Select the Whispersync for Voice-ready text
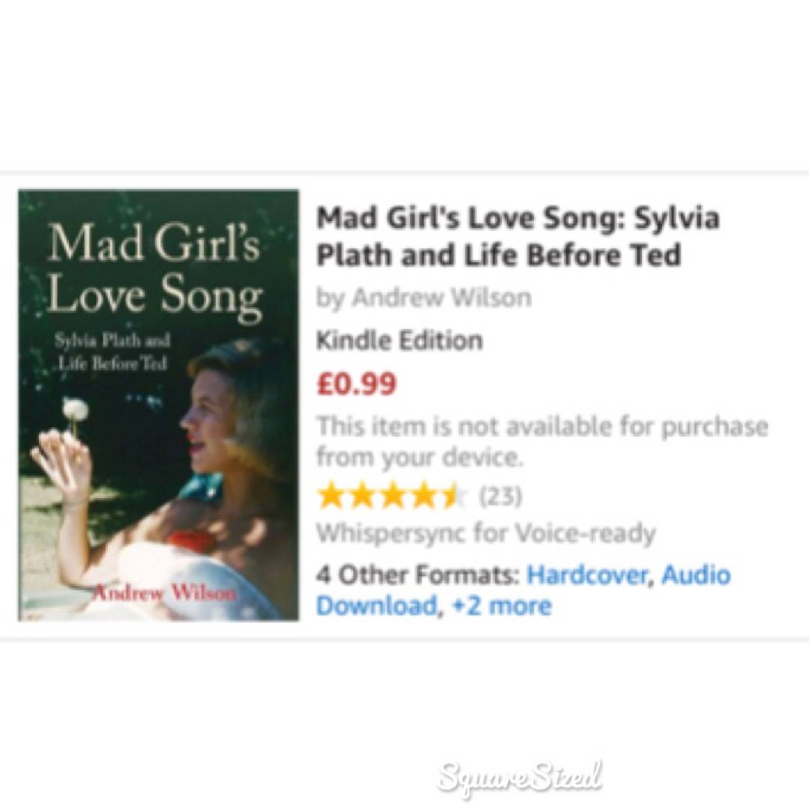The width and height of the screenshot is (809, 809). (x=485, y=533)
